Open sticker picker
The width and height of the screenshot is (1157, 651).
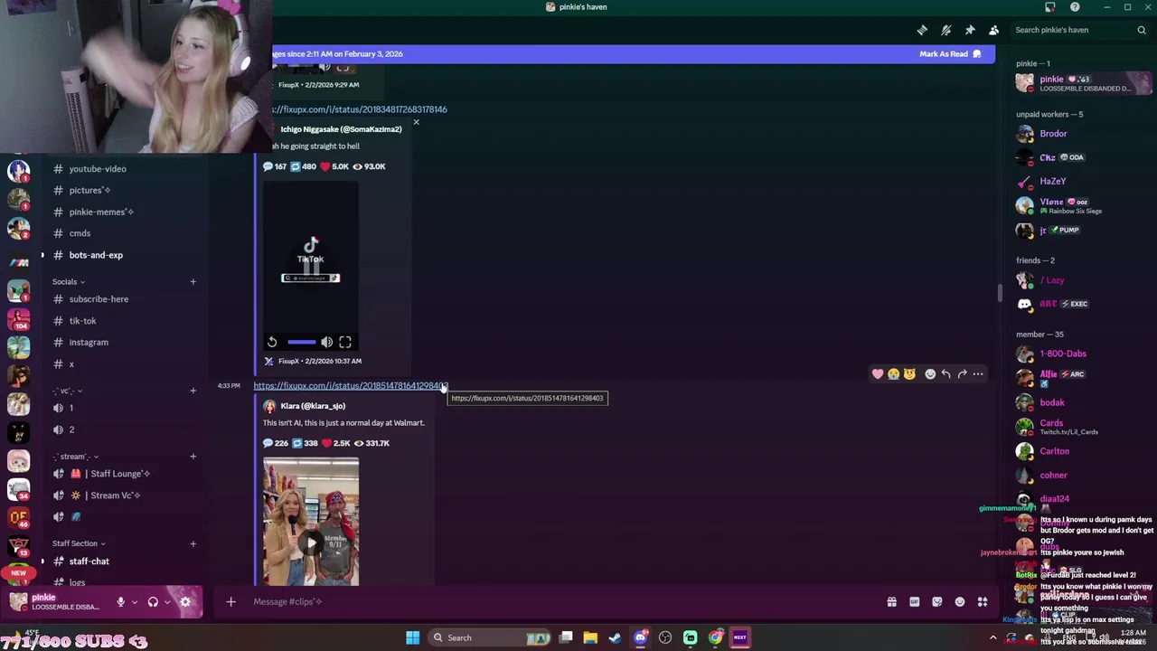[x=937, y=602]
